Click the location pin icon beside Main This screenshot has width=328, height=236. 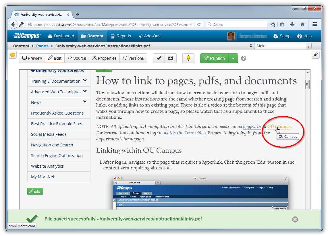coord(251,46)
